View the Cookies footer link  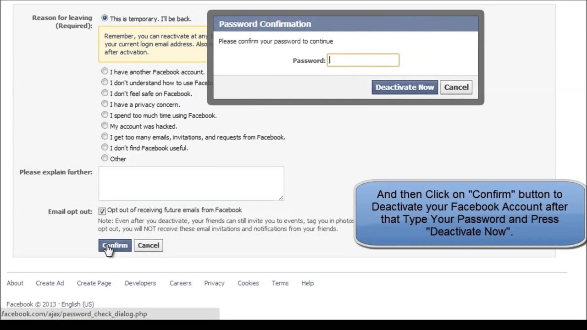pos(248,283)
